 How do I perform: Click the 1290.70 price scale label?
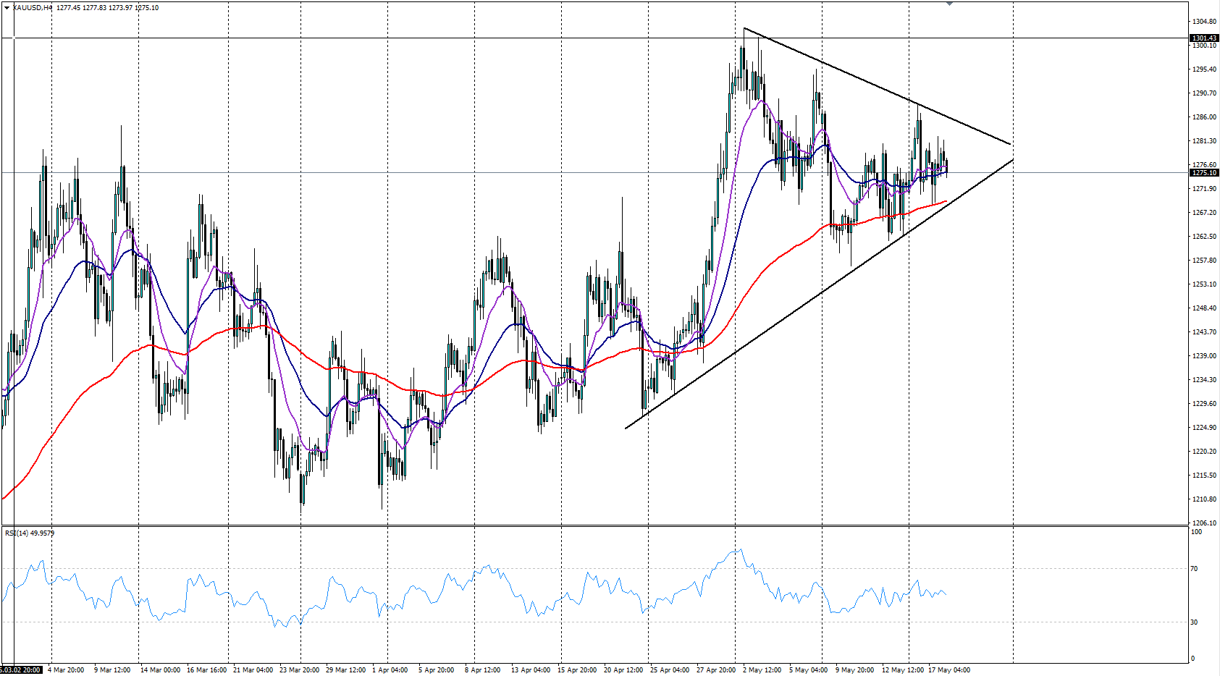click(1204, 93)
